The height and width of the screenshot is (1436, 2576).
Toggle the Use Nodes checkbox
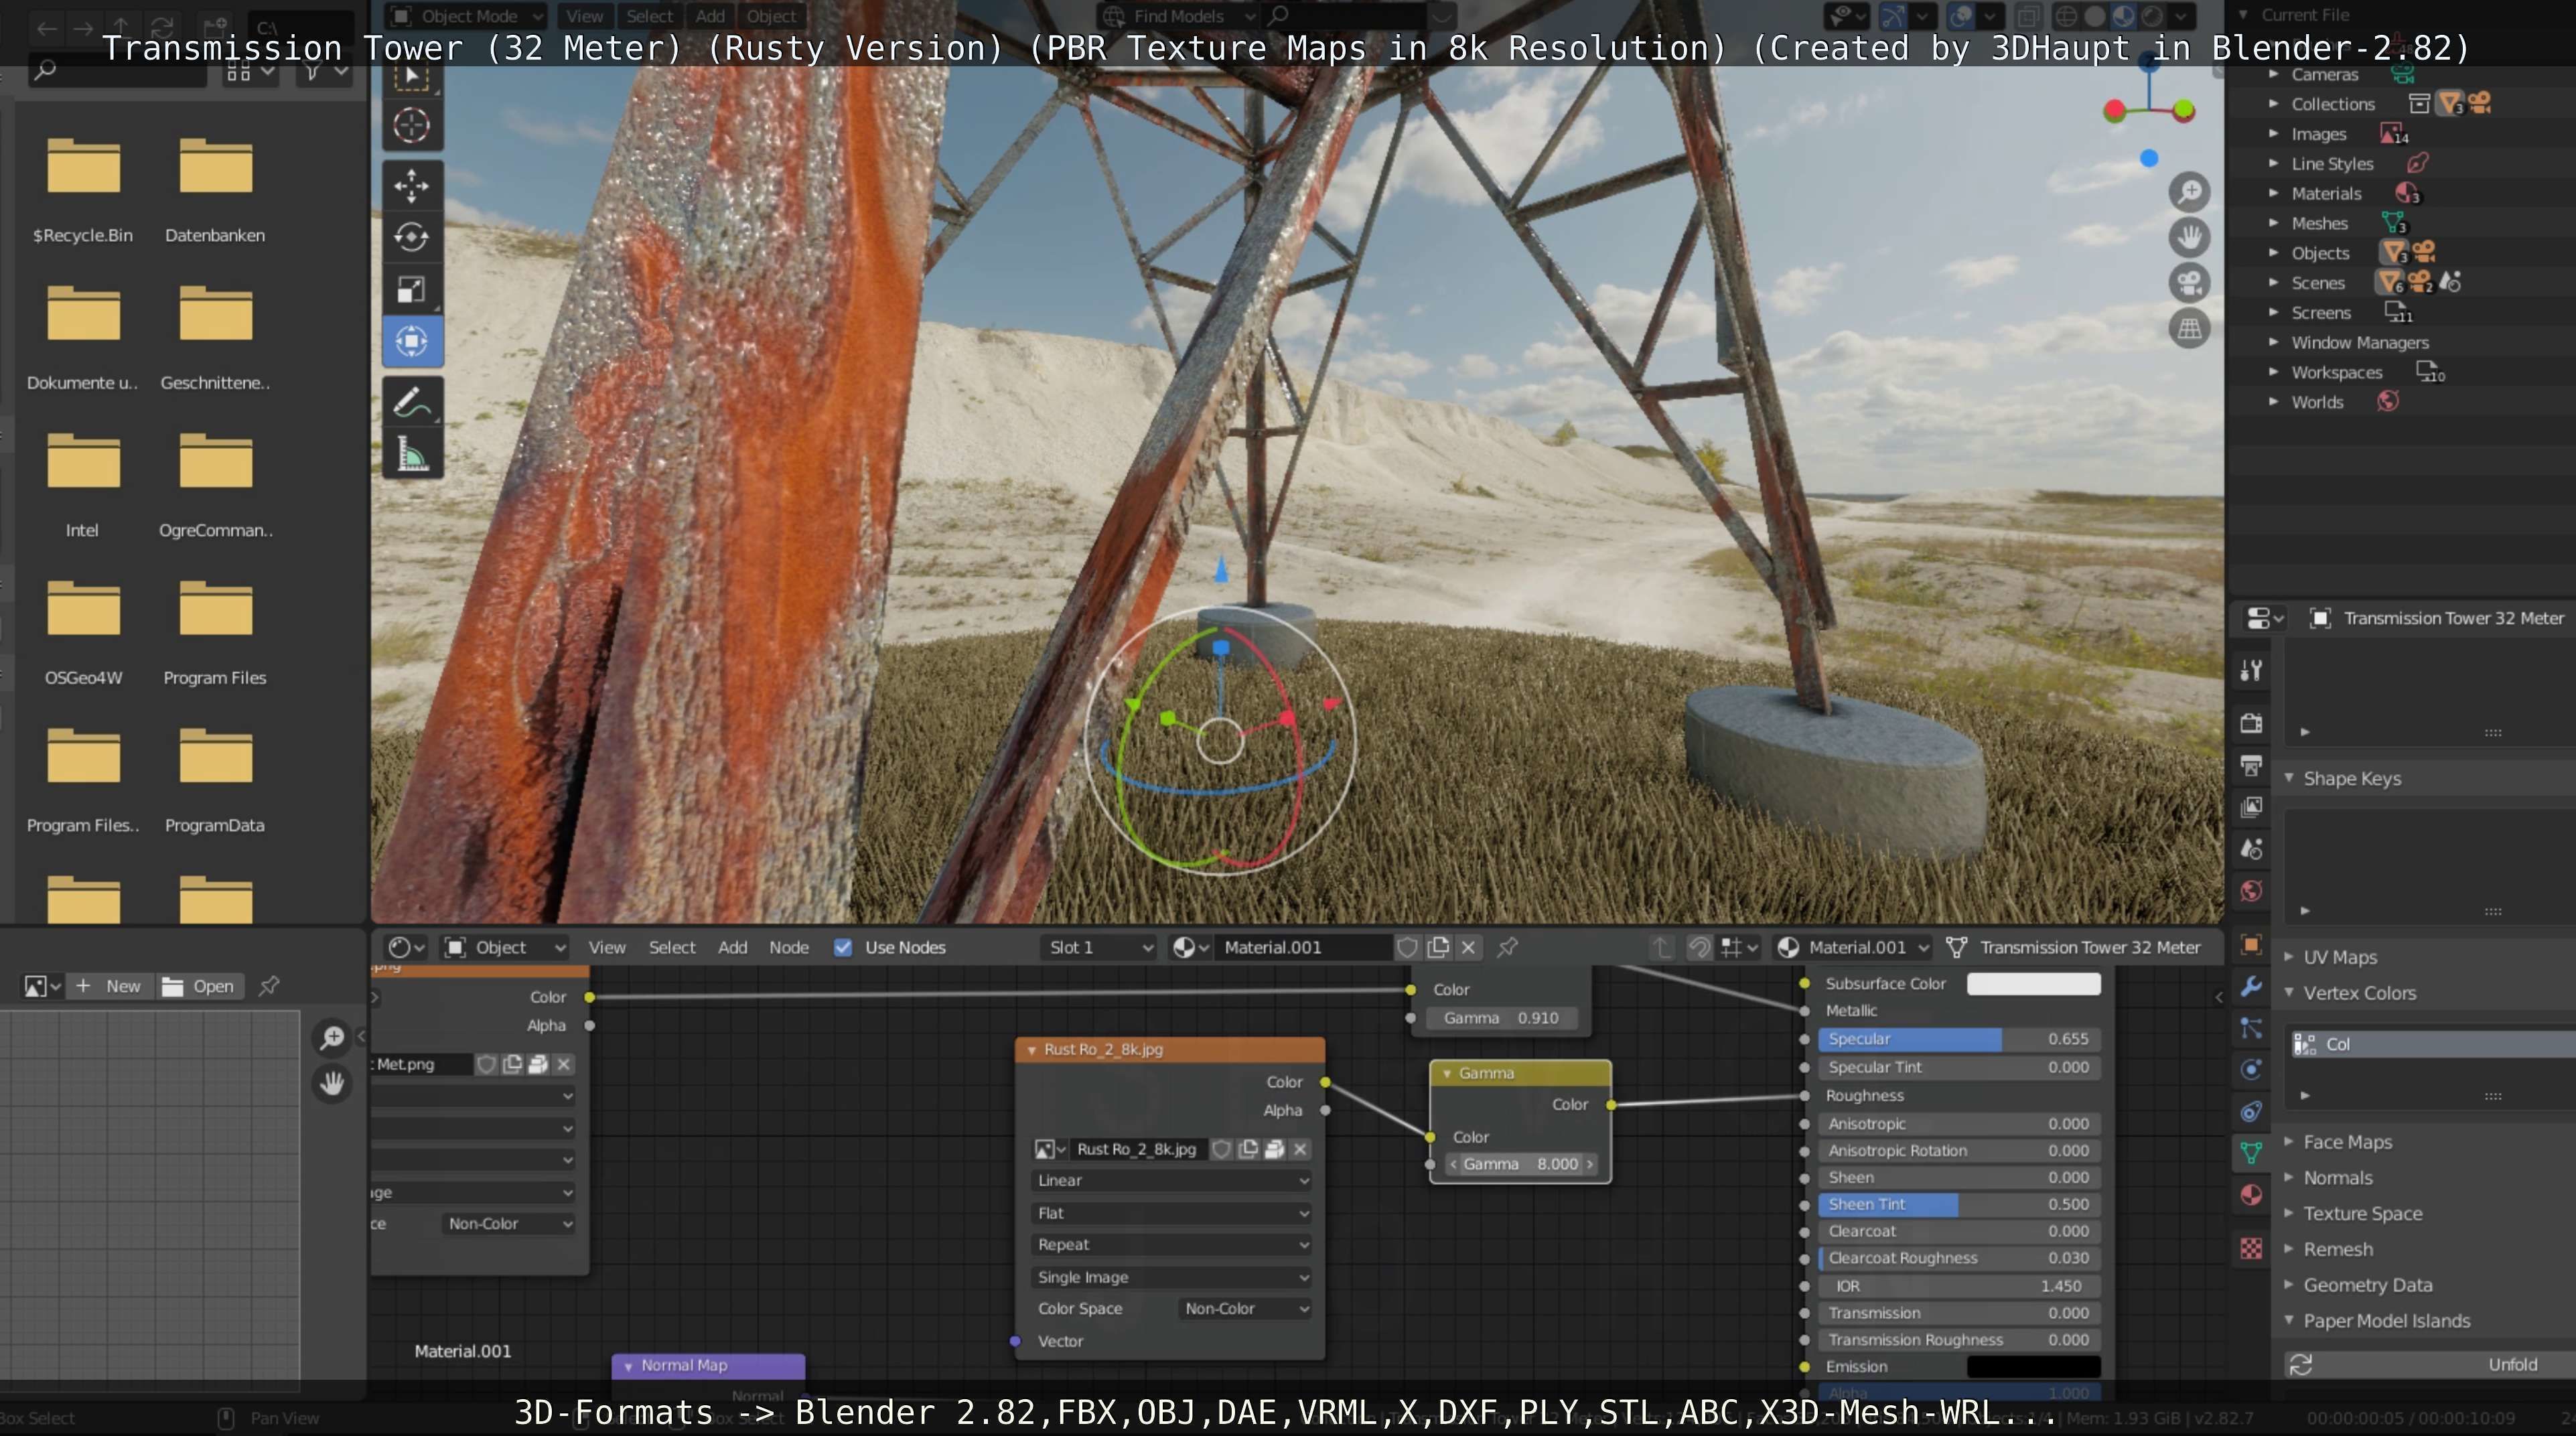tap(843, 947)
